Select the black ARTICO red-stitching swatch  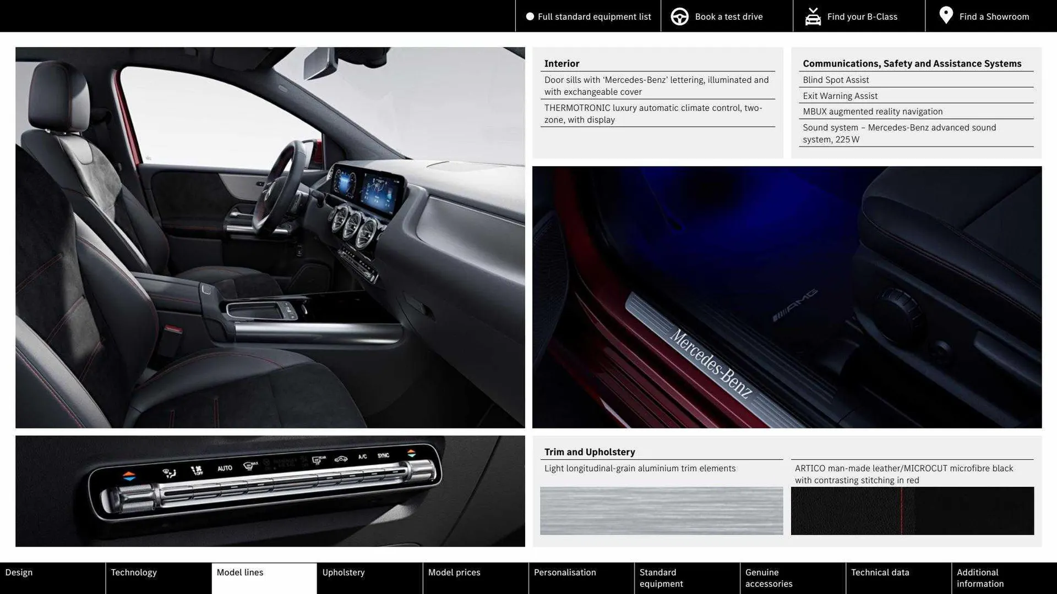pyautogui.click(x=912, y=510)
